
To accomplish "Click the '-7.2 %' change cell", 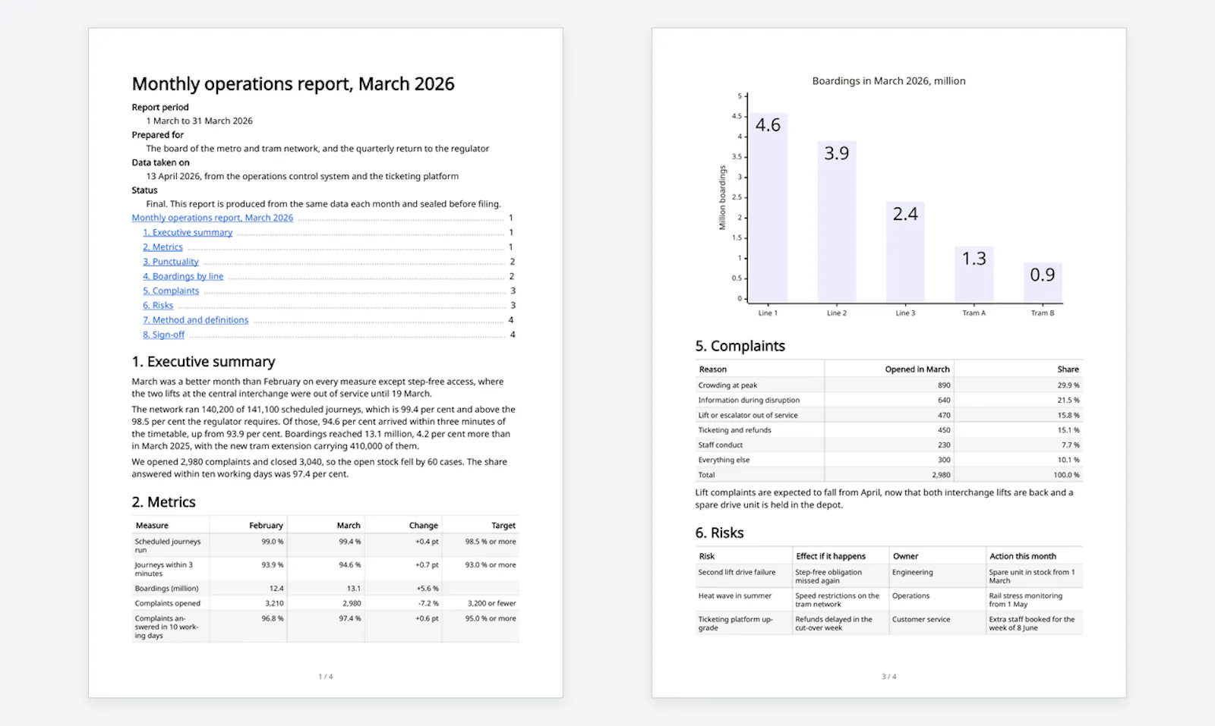I will pyautogui.click(x=428, y=603).
